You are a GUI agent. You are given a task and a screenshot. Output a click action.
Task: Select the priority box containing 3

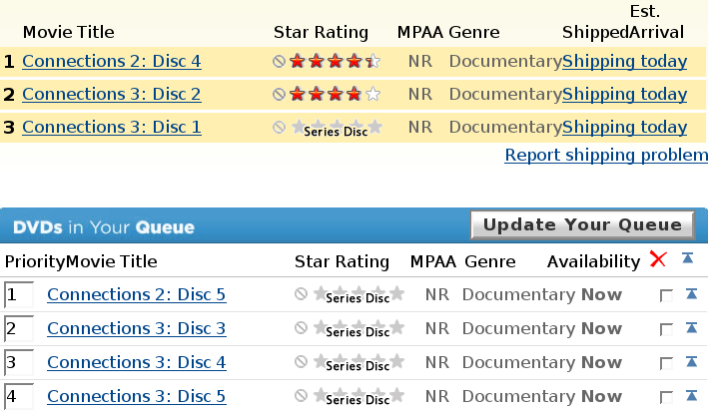coord(19,363)
